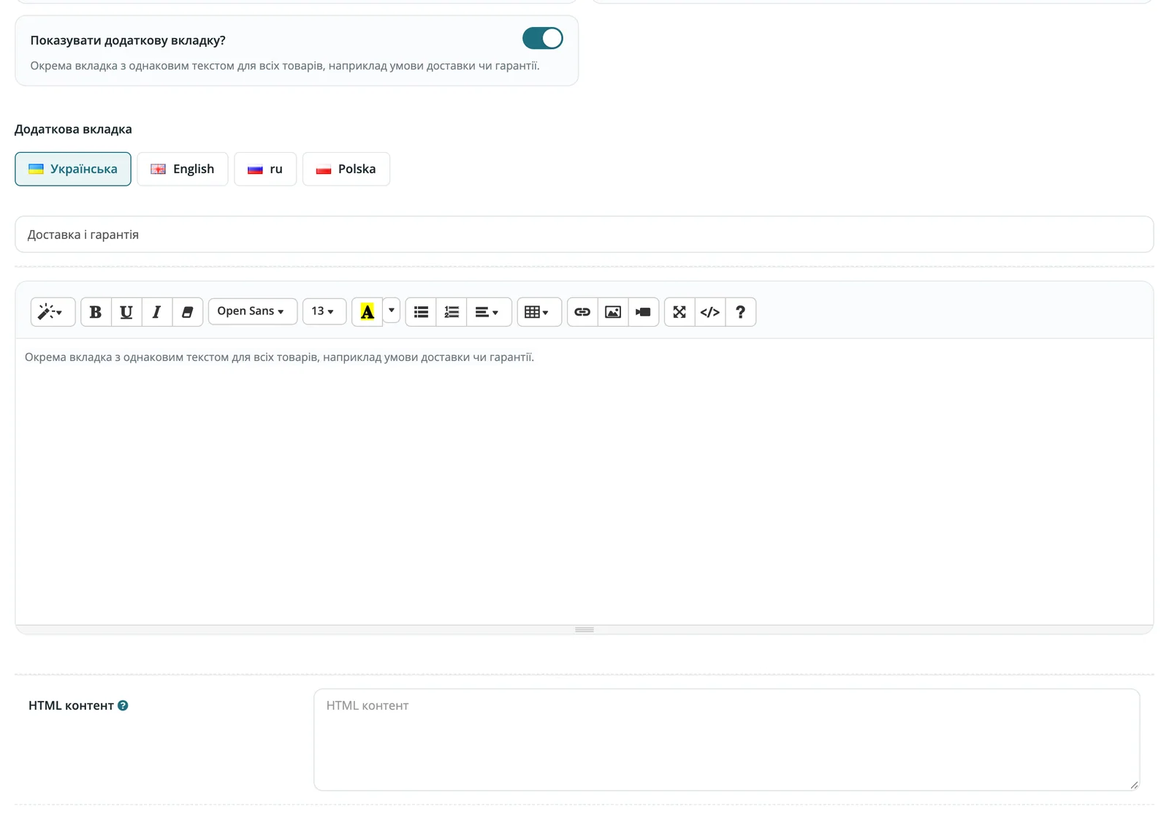
Task: Select the Українська language tab
Action: tap(73, 169)
